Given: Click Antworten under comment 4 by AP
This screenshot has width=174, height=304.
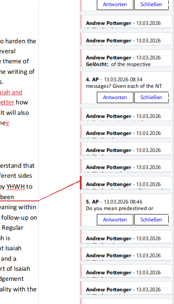Looking at the screenshot, I should [115, 97].
